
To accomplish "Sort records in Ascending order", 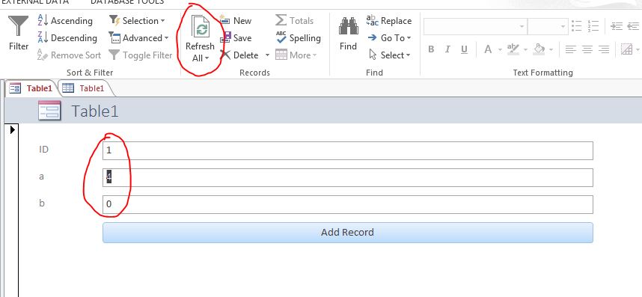I will point(65,20).
